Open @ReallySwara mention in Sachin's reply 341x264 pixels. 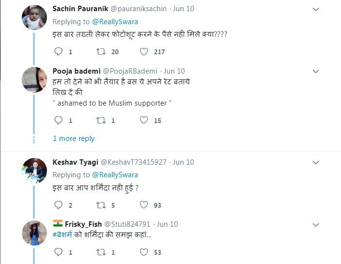pos(115,22)
